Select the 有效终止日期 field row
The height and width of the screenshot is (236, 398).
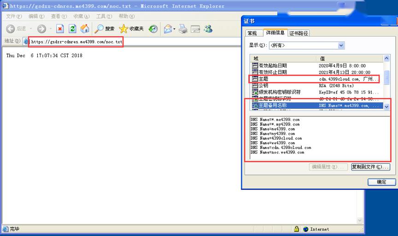(317, 72)
